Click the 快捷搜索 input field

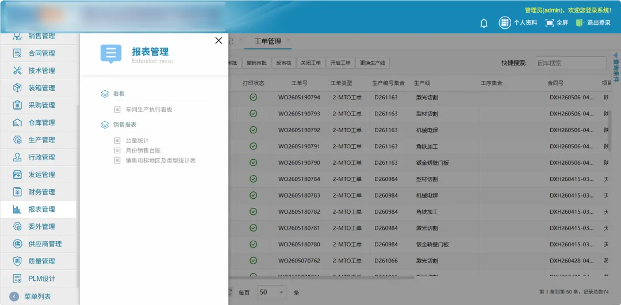coord(570,63)
